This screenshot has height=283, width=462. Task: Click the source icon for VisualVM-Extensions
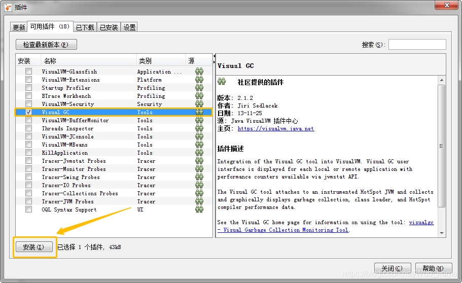tap(199, 80)
